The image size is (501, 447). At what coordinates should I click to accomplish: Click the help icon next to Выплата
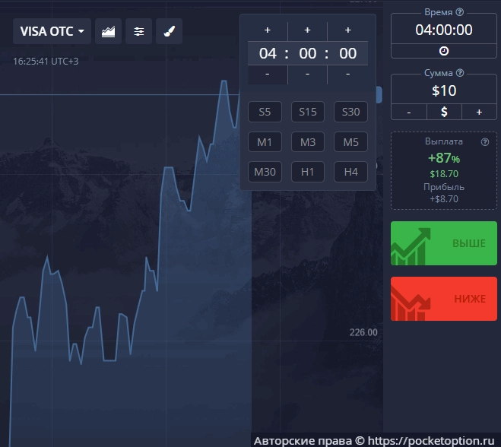pos(485,142)
